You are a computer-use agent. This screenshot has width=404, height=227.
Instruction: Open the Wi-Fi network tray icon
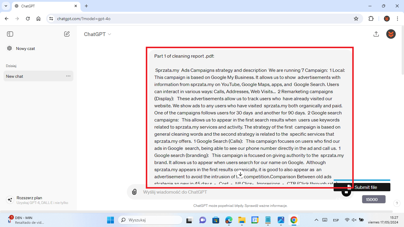pyautogui.click(x=347, y=220)
